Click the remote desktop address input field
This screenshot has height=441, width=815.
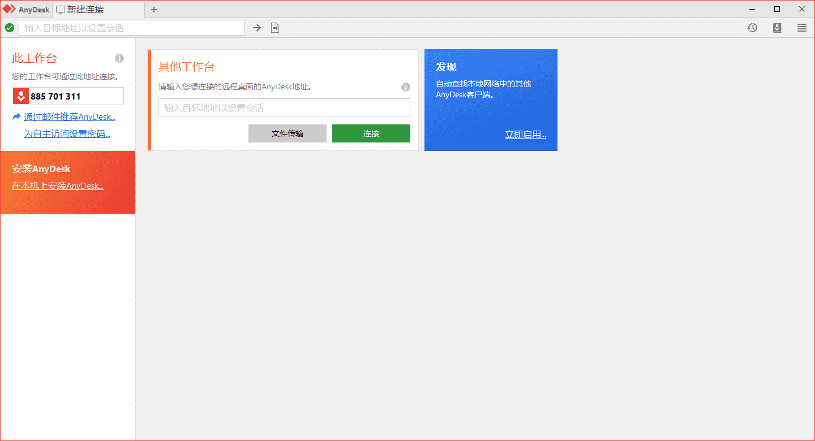(284, 107)
